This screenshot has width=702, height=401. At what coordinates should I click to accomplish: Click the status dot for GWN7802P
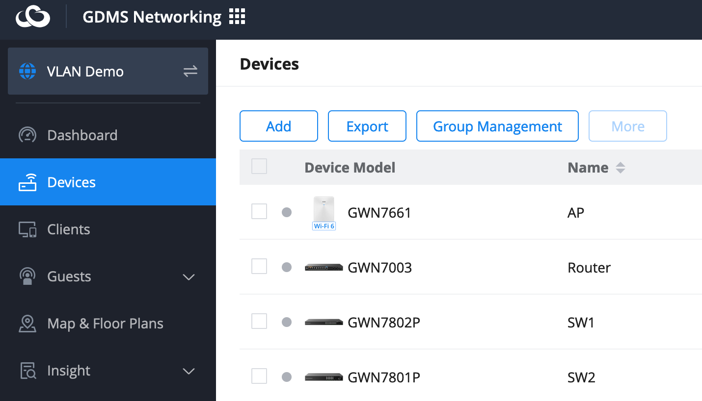(x=287, y=322)
